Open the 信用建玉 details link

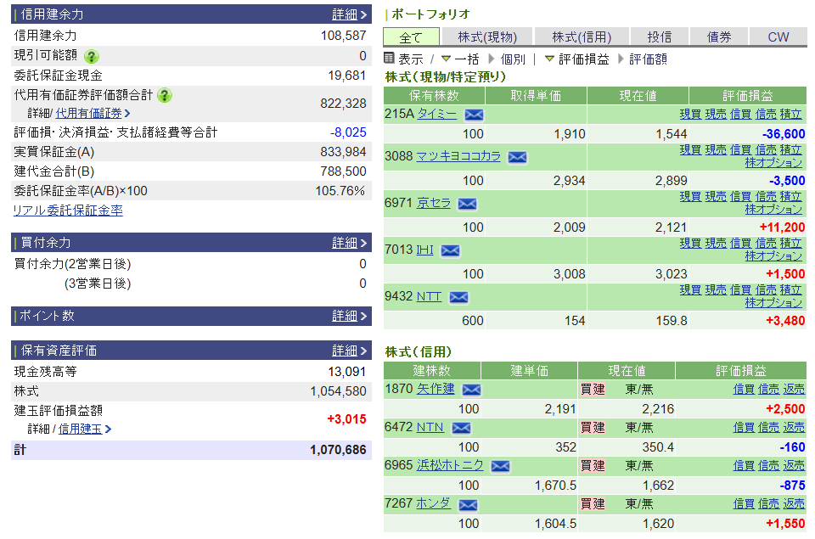pyautogui.click(x=81, y=429)
